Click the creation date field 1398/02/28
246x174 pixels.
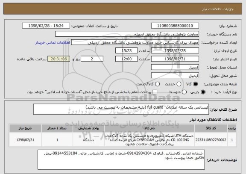[175, 50]
